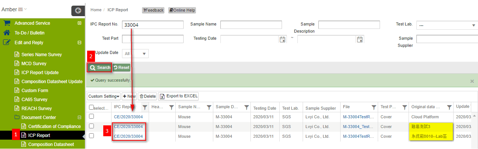The image size is (478, 149).
Task: Click the Reset button
Action: pos(121,68)
